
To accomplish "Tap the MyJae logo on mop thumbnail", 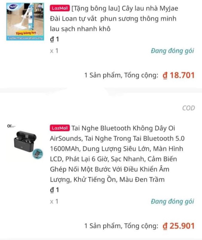I will click(x=13, y=7).
